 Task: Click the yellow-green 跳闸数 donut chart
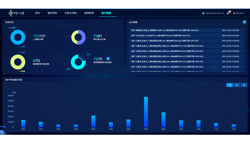(x=18, y=61)
